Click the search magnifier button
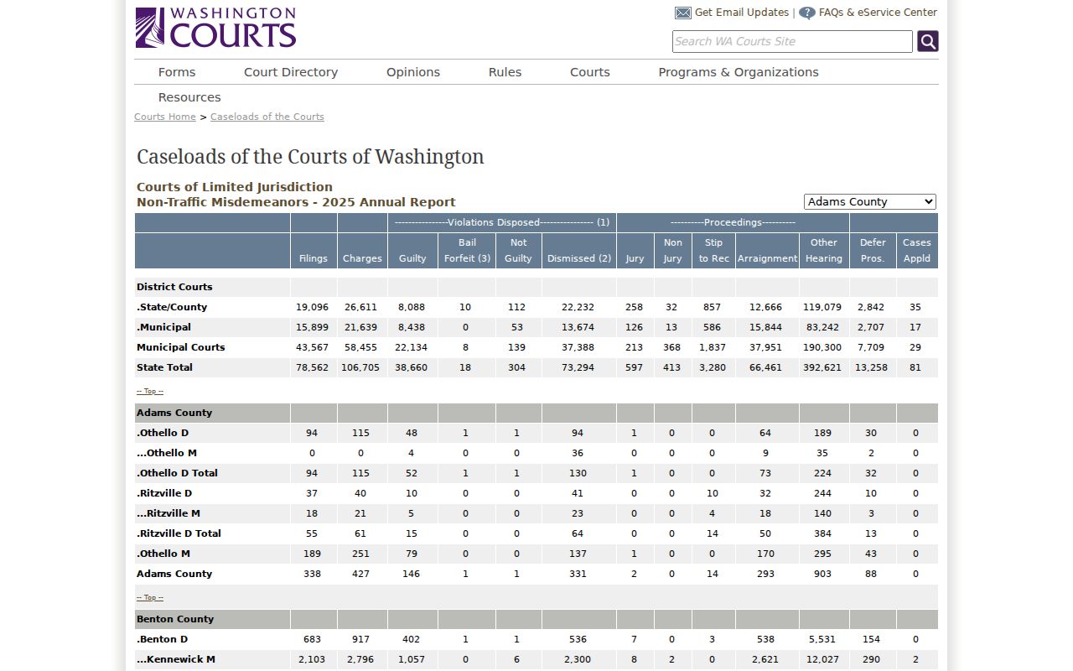This screenshot has width=1073, height=671. 928,41
